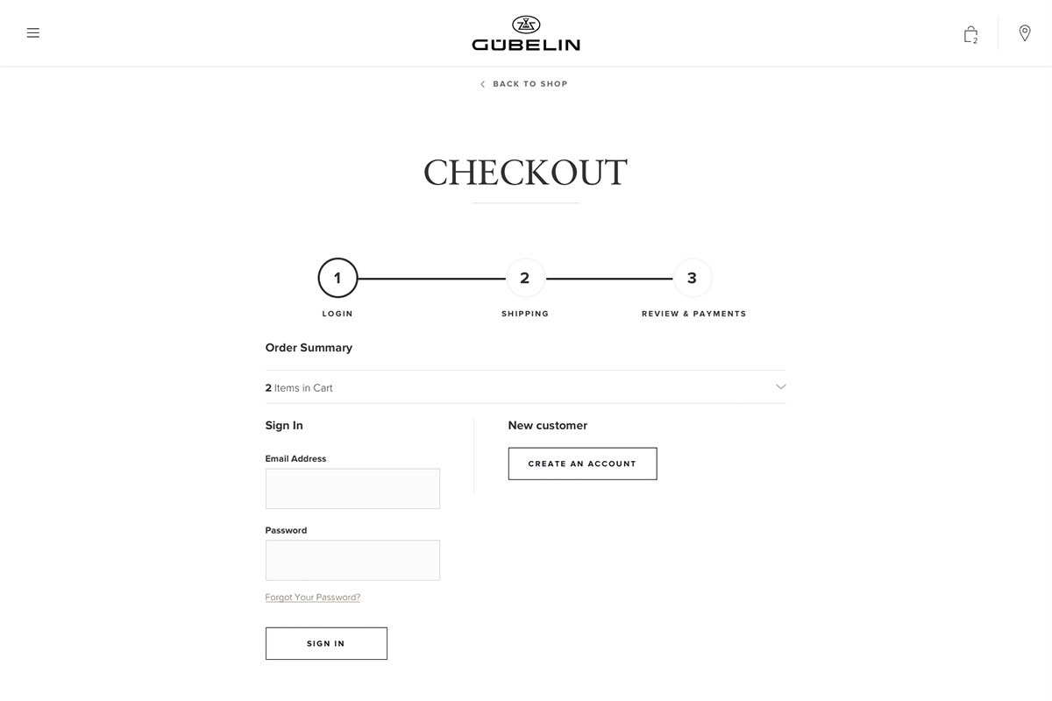Viewport: 1052px width, 701px height.
Task: Open the shopping bag icon
Action: [969, 33]
